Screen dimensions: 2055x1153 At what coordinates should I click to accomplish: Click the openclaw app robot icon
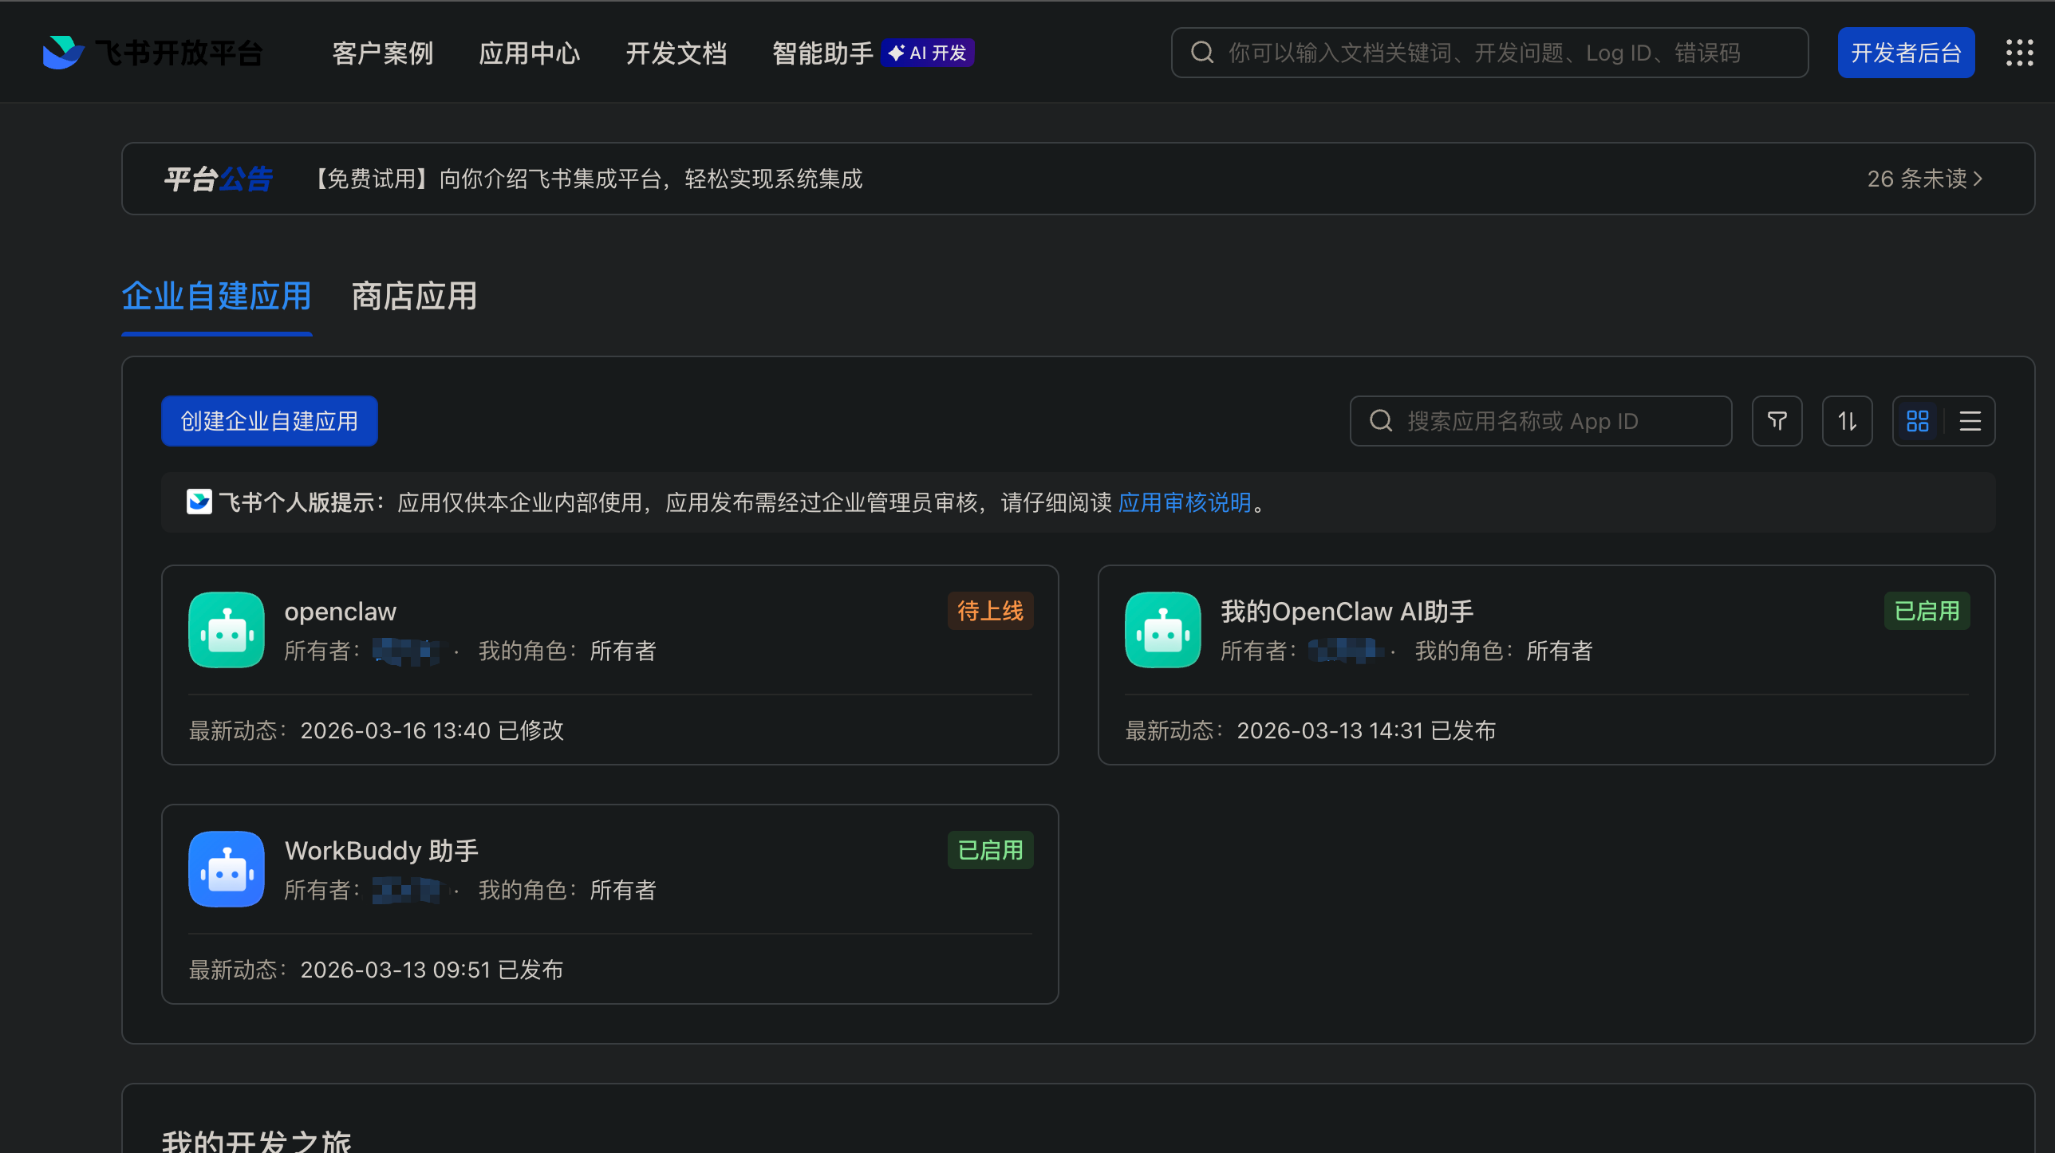[227, 630]
